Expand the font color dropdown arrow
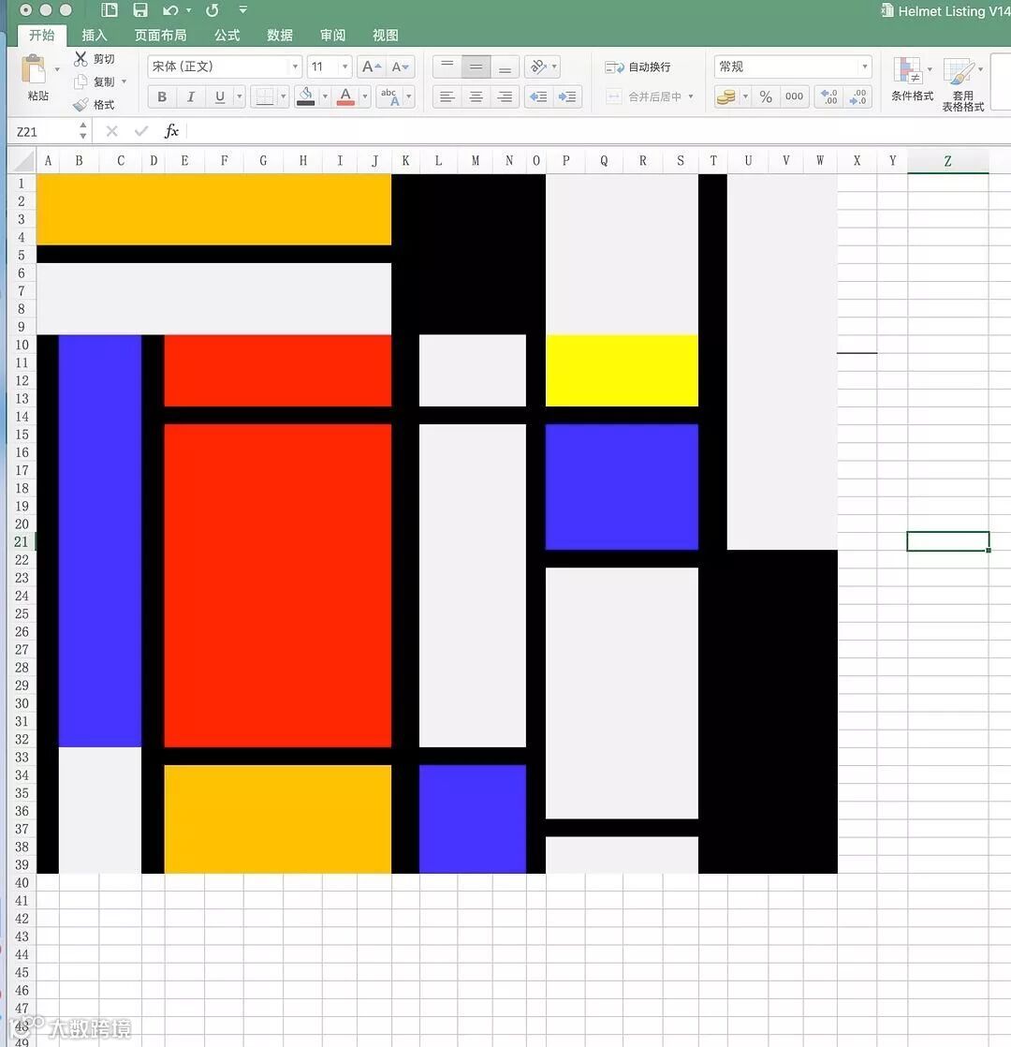Viewport: 1011px width, 1047px height. (365, 96)
